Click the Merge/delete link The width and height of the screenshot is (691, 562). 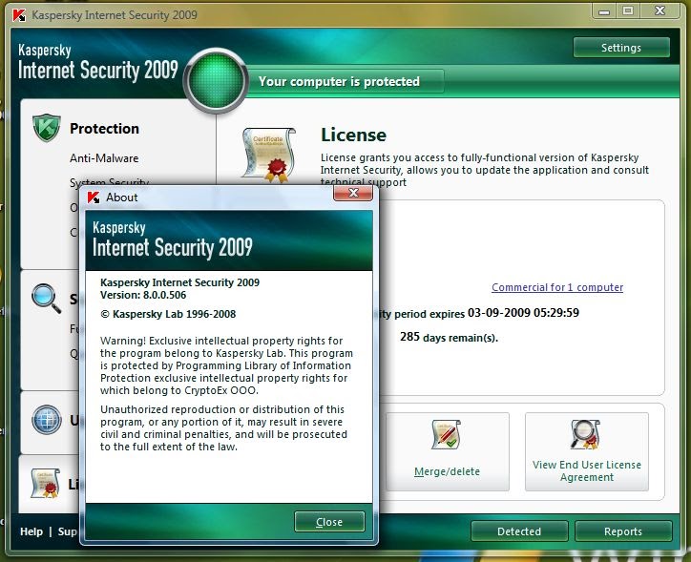click(447, 471)
